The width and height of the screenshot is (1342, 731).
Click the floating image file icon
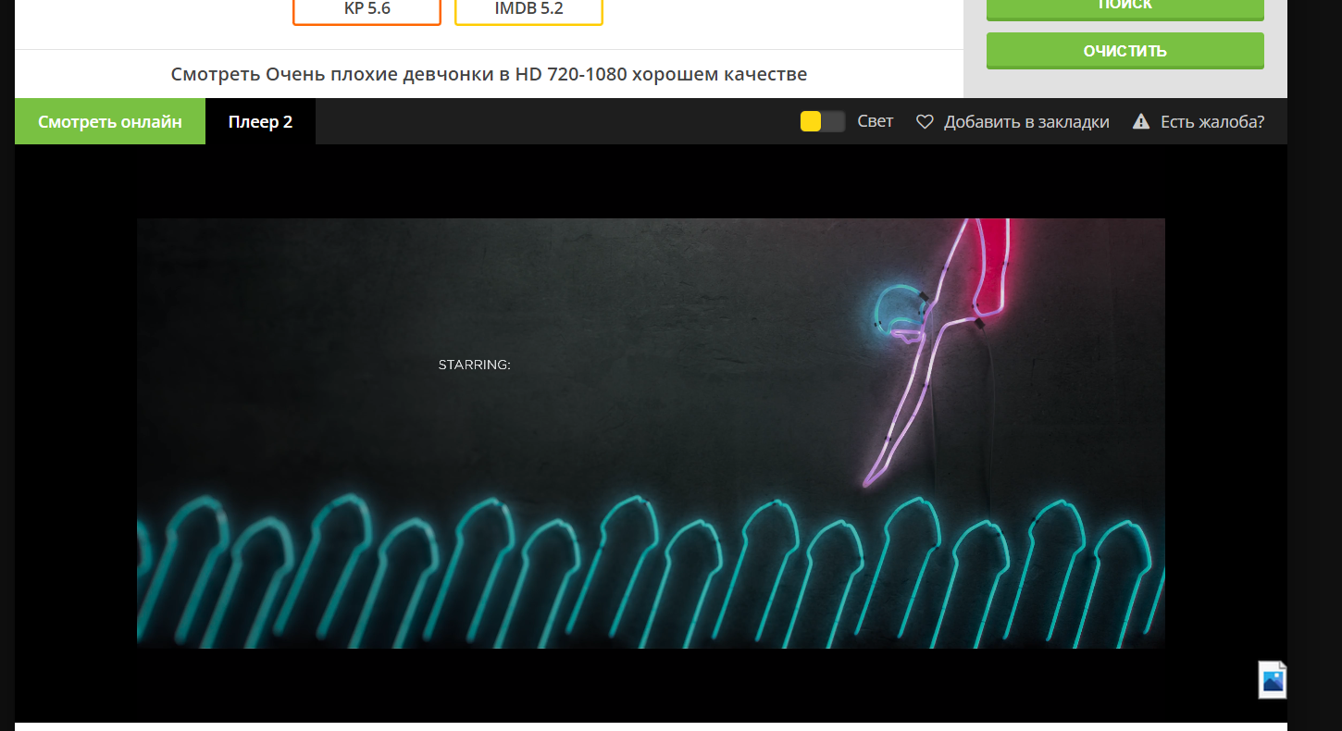pos(1273,679)
